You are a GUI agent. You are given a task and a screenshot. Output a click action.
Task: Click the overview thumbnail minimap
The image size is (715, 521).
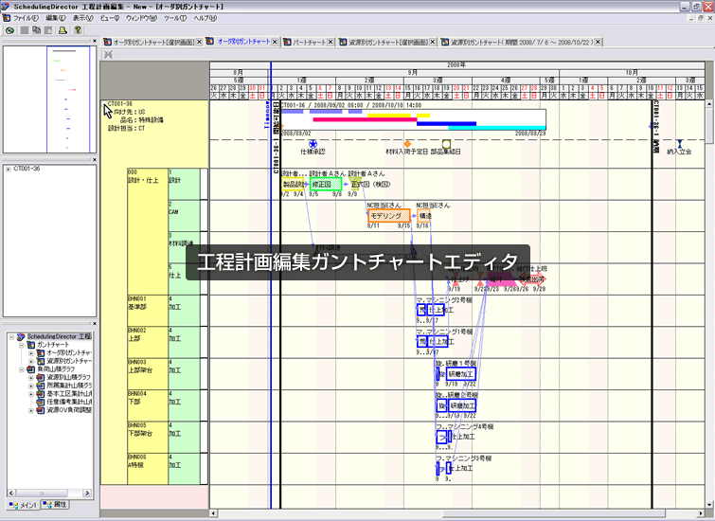[49, 99]
